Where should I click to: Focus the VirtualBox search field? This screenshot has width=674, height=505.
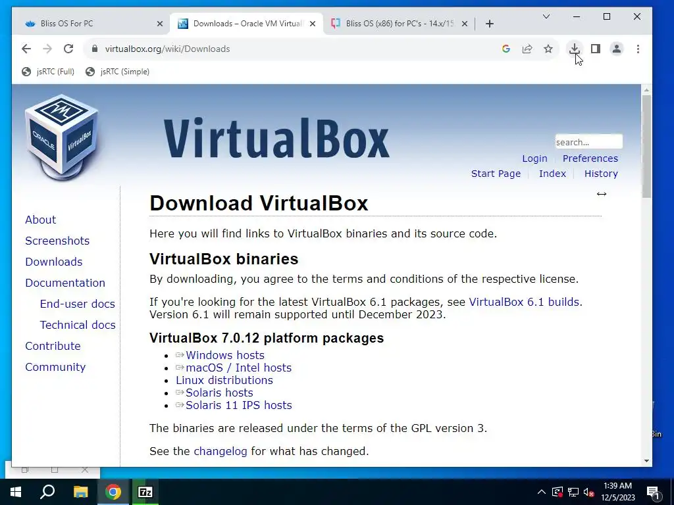588,142
